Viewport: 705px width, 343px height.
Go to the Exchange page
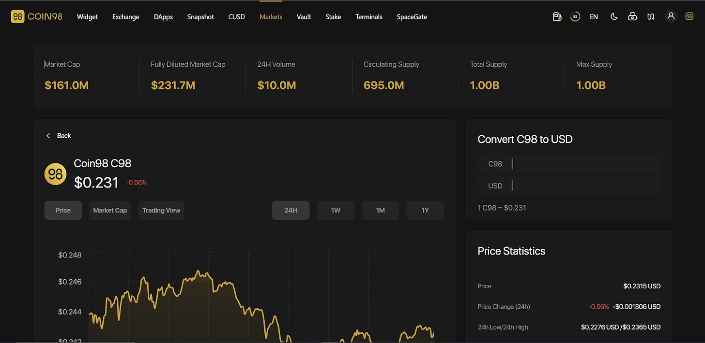(x=125, y=16)
